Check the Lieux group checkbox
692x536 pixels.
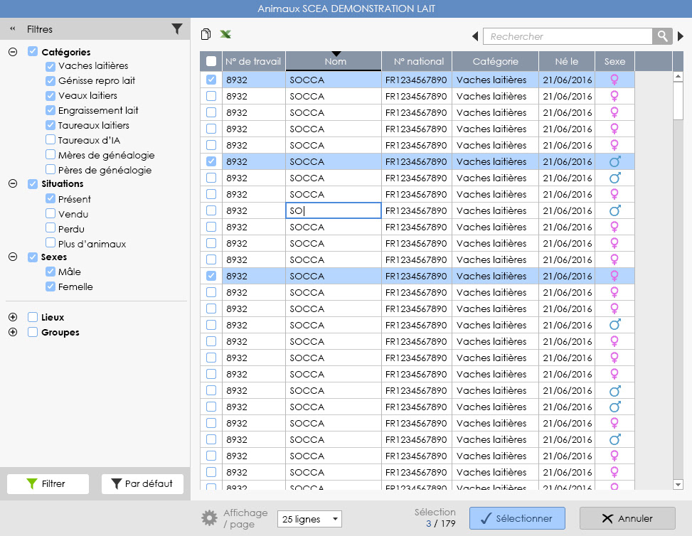click(x=33, y=317)
